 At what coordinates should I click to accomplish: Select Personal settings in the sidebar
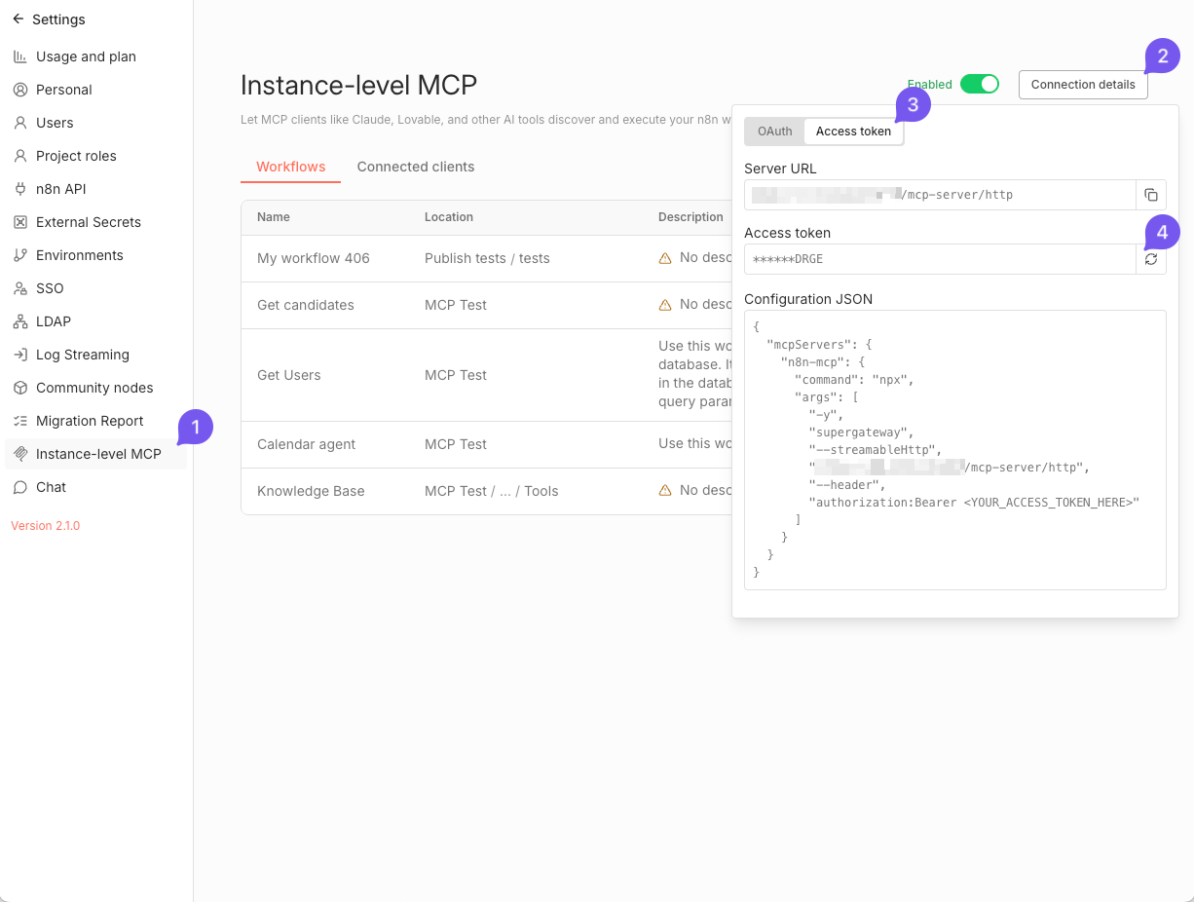coord(64,90)
